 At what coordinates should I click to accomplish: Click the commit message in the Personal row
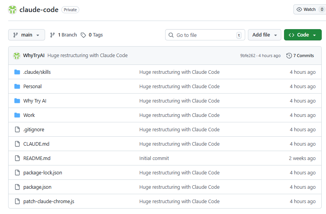click(180, 87)
